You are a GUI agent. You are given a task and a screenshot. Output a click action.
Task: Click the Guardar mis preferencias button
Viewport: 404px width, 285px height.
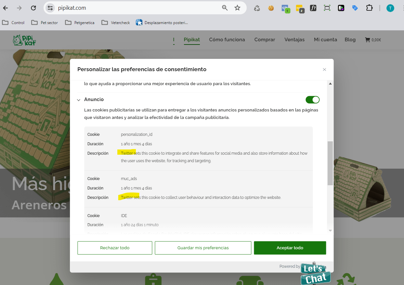pyautogui.click(x=203, y=248)
